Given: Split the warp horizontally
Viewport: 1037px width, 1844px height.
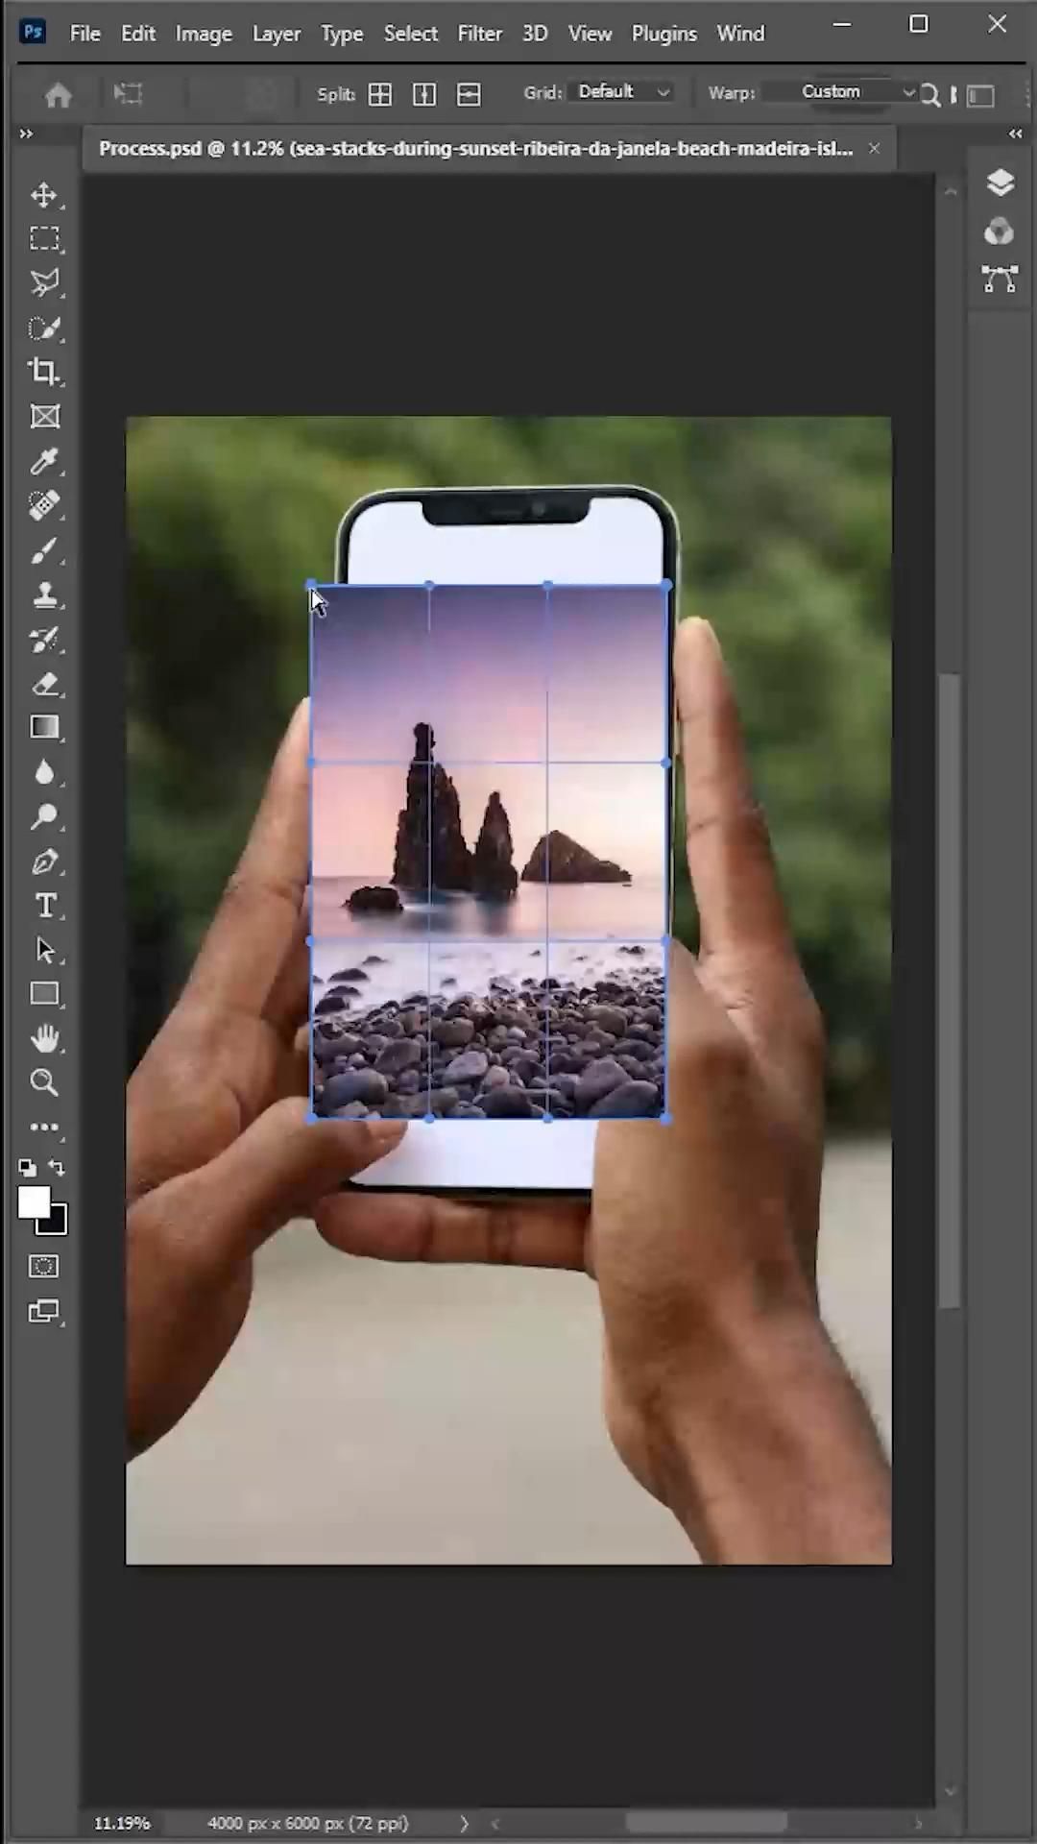Looking at the screenshot, I should point(469,94).
